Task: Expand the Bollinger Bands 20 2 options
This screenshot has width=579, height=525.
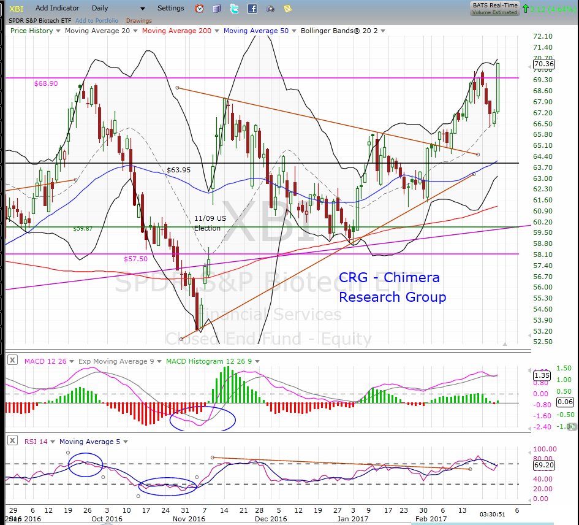Action: [x=383, y=31]
